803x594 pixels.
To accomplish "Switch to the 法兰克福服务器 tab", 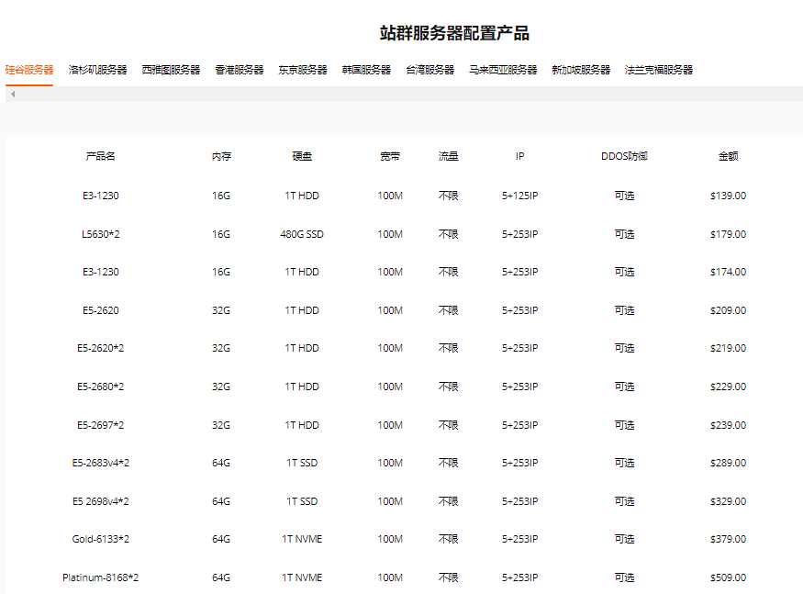I will click(659, 70).
